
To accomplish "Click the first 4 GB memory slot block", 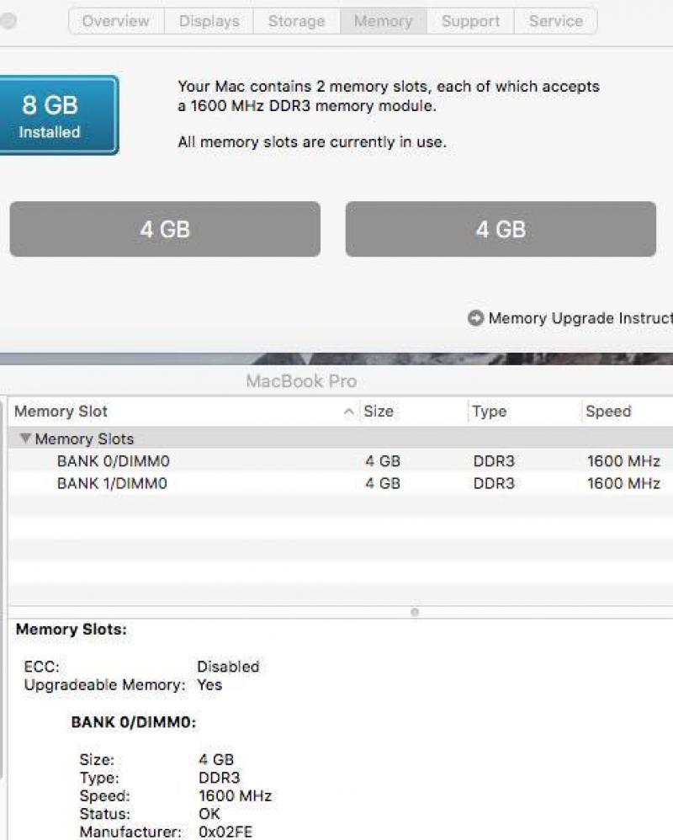I will [165, 229].
